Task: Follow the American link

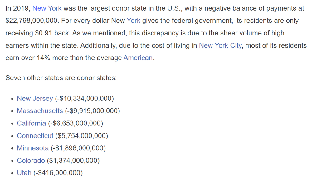Action: pos(138,58)
